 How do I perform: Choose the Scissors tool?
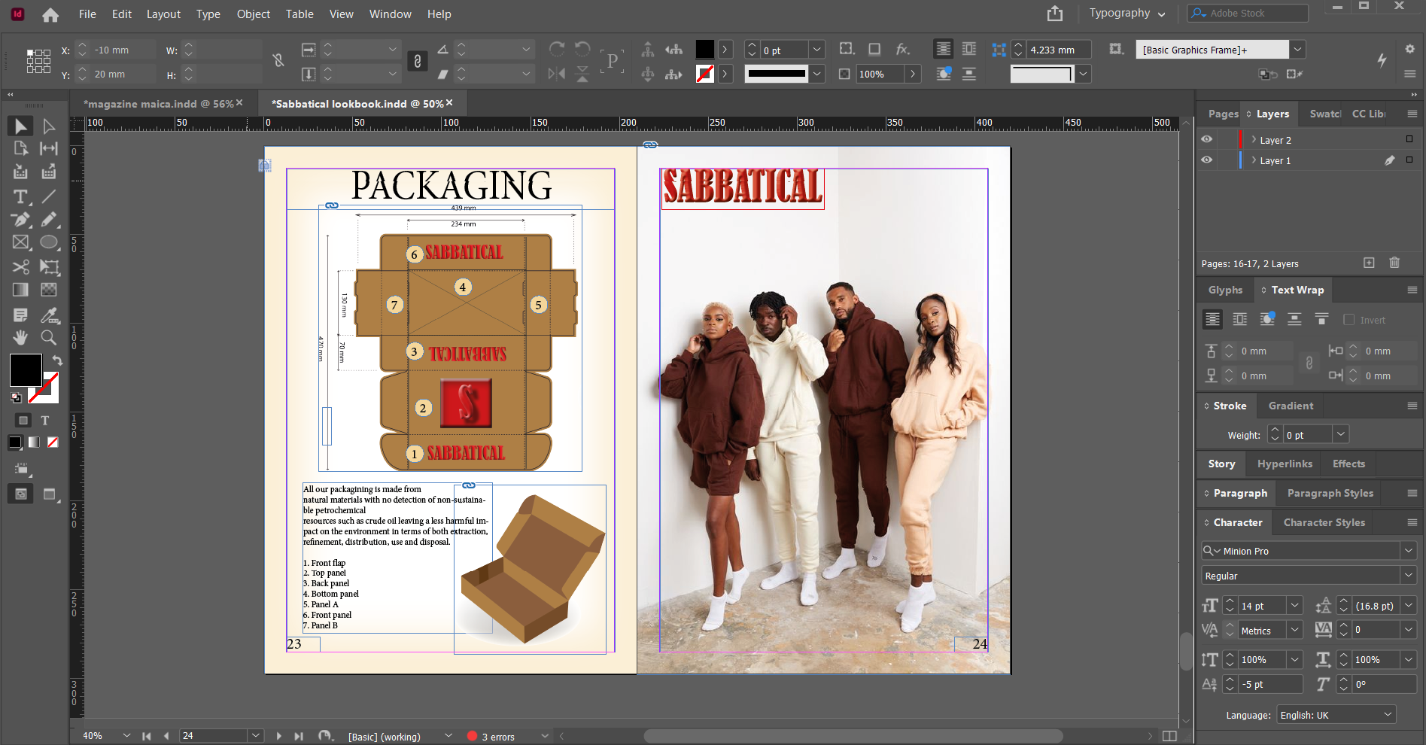[20, 267]
